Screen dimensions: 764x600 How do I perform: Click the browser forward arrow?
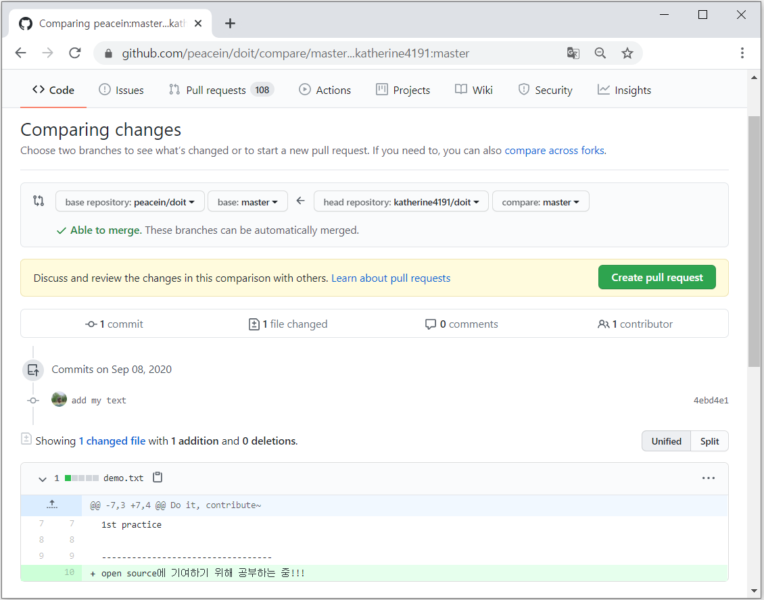pos(48,53)
